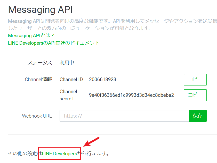Save the empty Webhook URL entry
This screenshot has width=217, height=163.
point(198,116)
